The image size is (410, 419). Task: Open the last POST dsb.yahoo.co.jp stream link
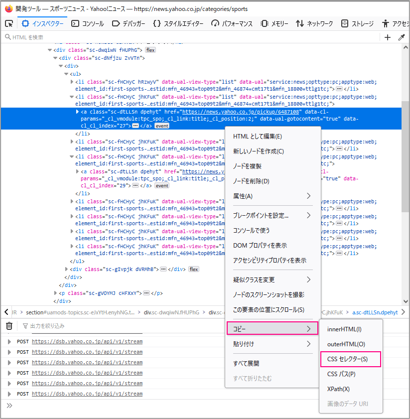(x=87, y=394)
